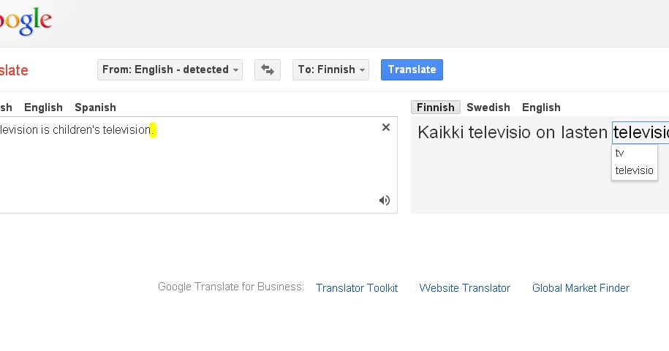Listen to source text speaker icon

pos(385,200)
